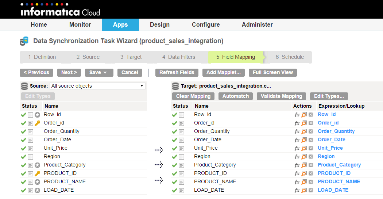The height and width of the screenshot is (199, 383).
Task: Open the Configure tab
Action: [x=206, y=25]
